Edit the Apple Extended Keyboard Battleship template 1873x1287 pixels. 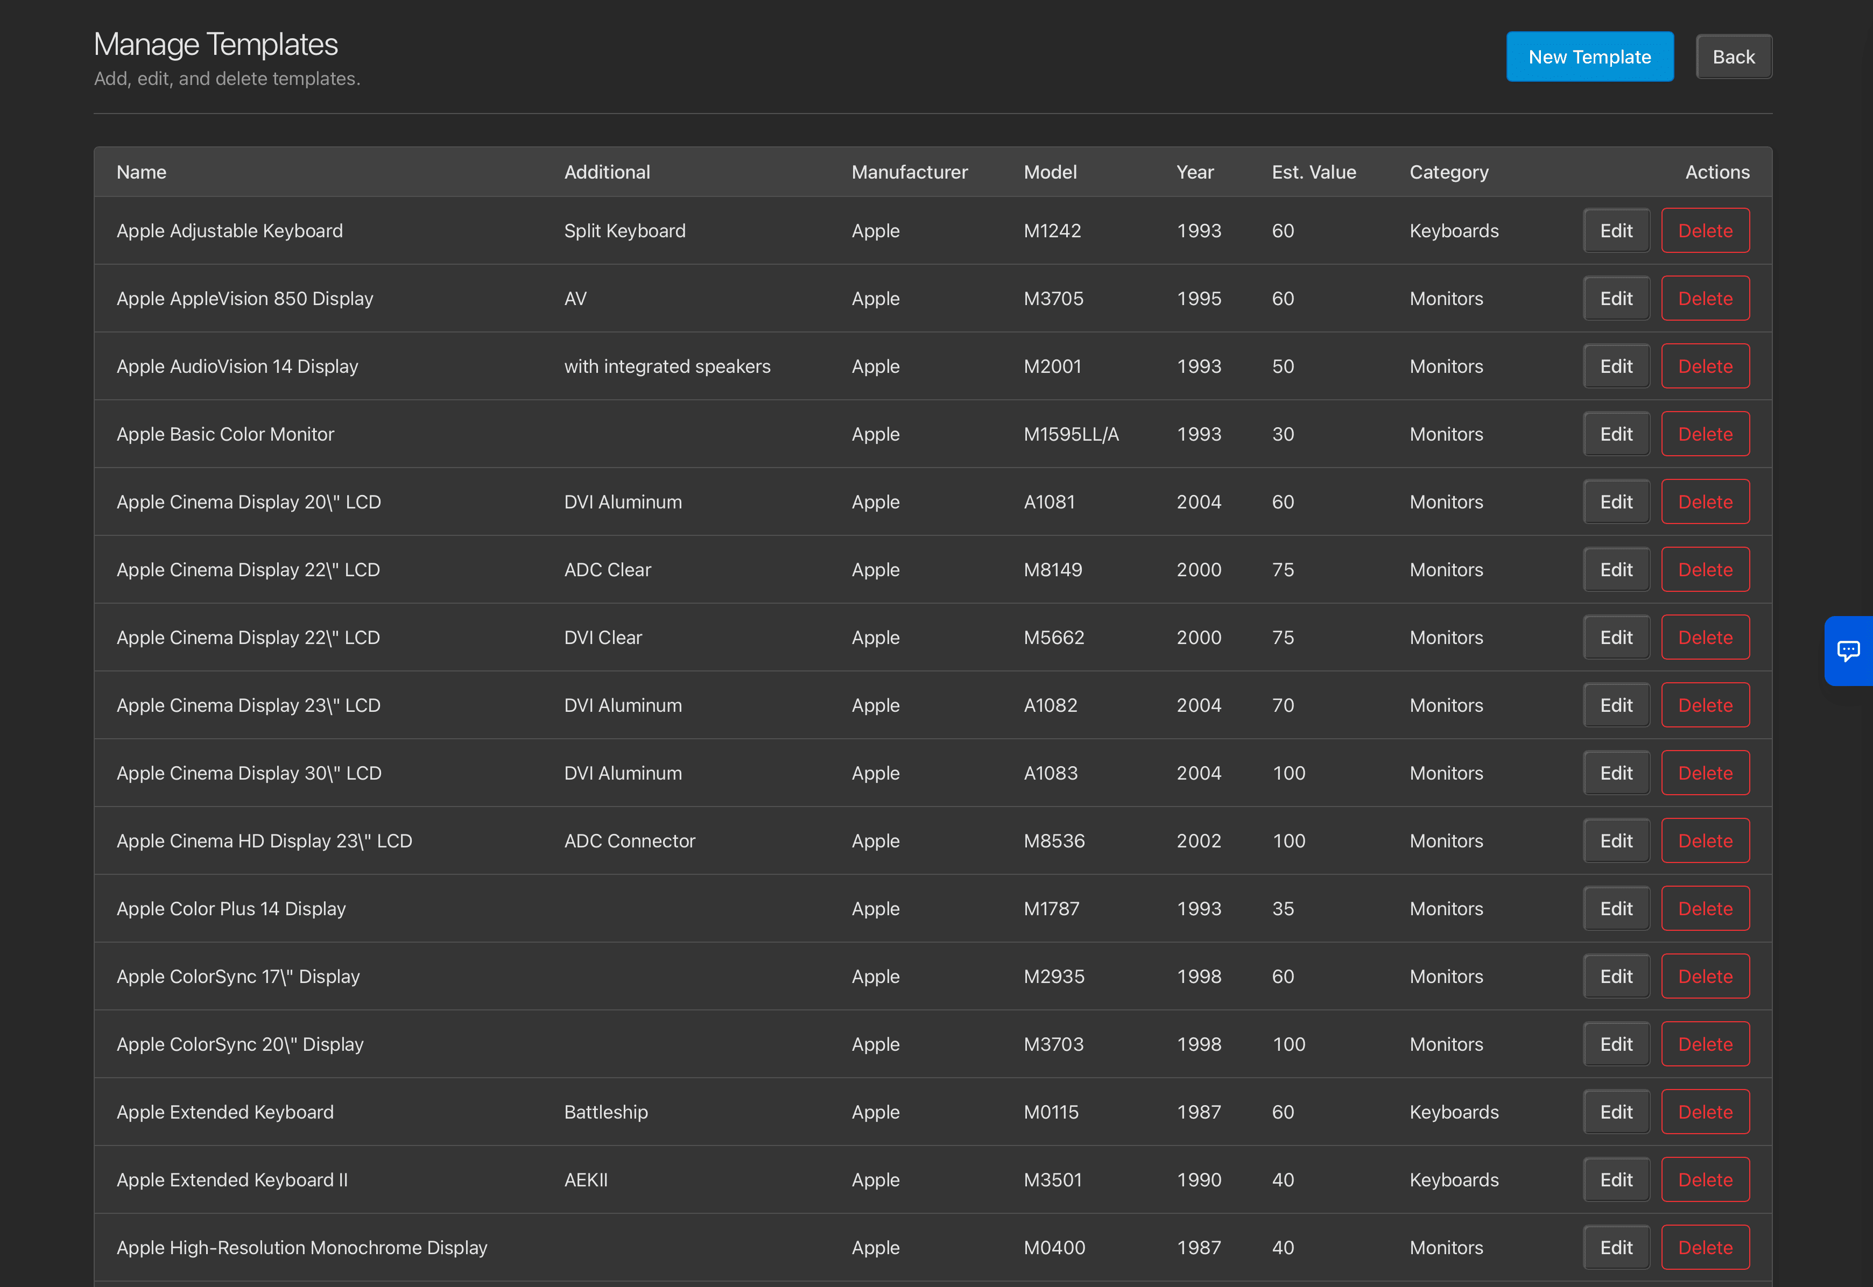(x=1616, y=1111)
